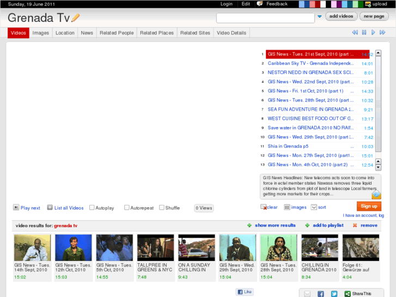The height and width of the screenshot is (297, 396).
Task: Pause the video playback
Action: (x=364, y=32)
